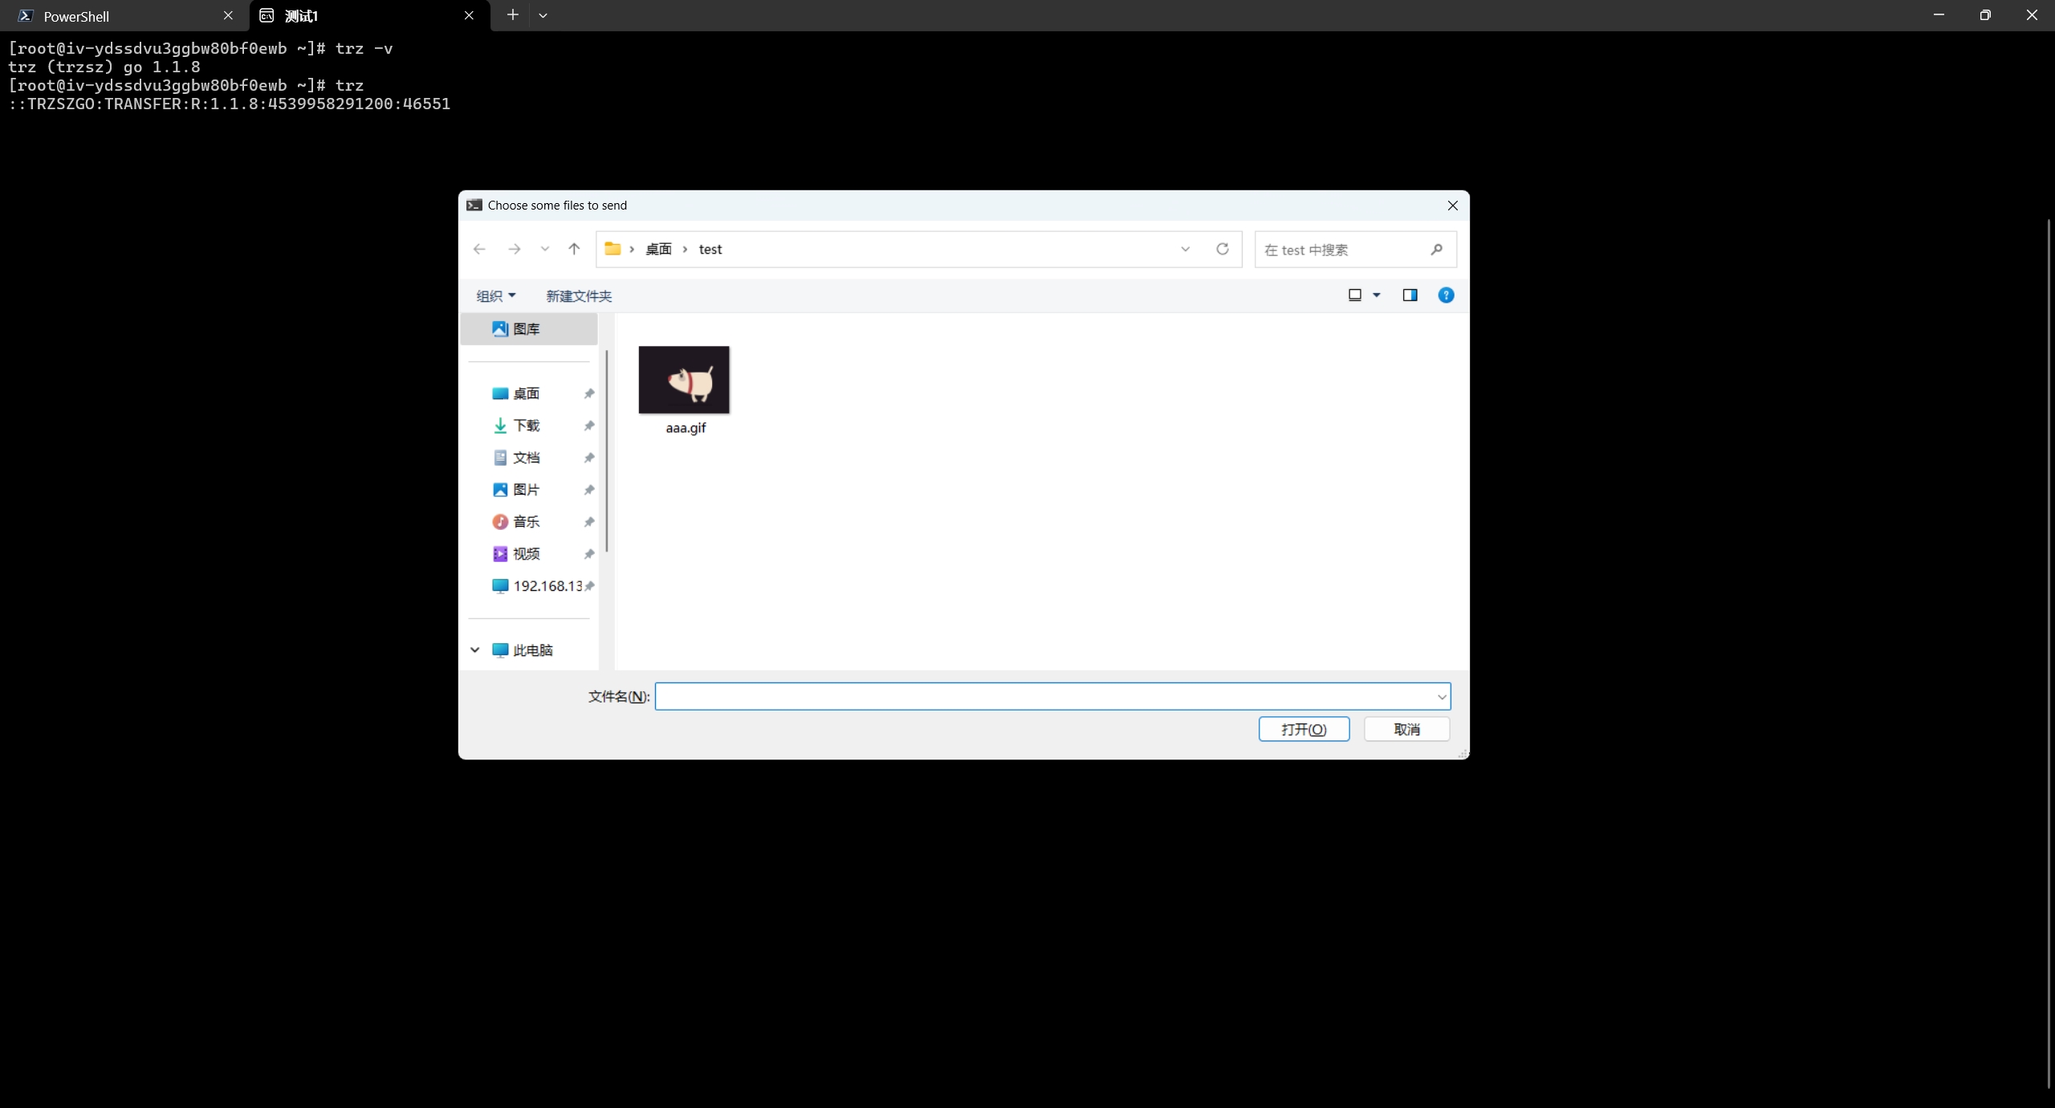
Task: Click the Refresh icon in address bar
Action: pos(1221,249)
